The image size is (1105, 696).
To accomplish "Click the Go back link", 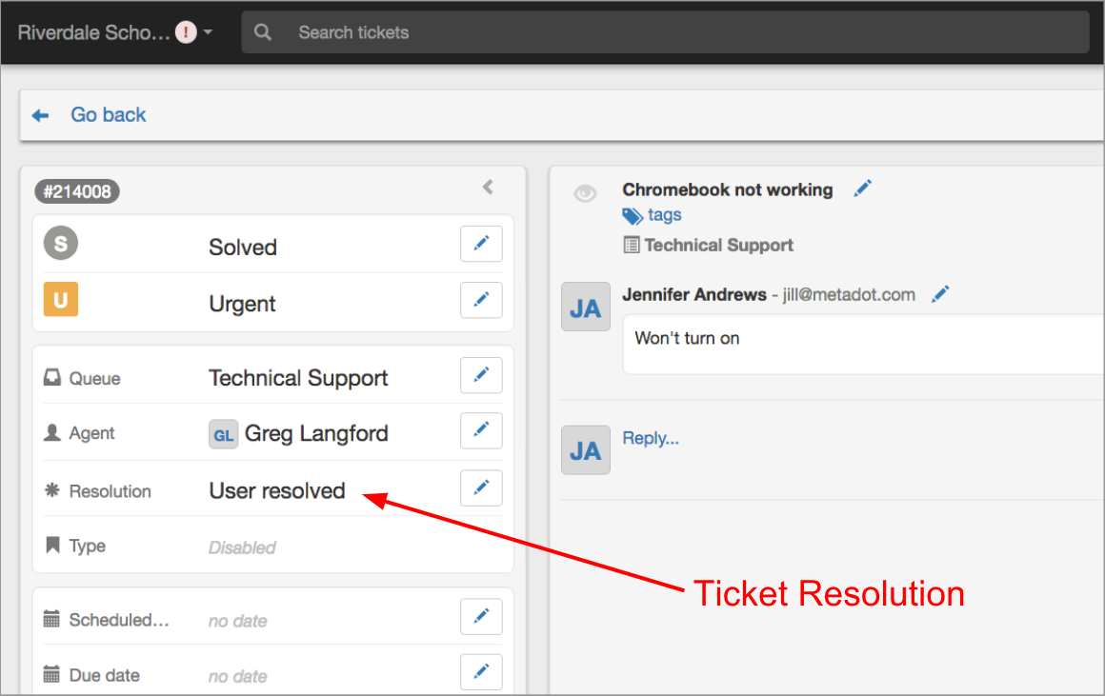I will tap(108, 115).
